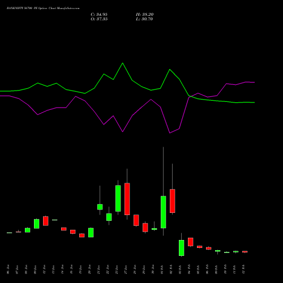Click the 06 Feb date label

click(207, 269)
